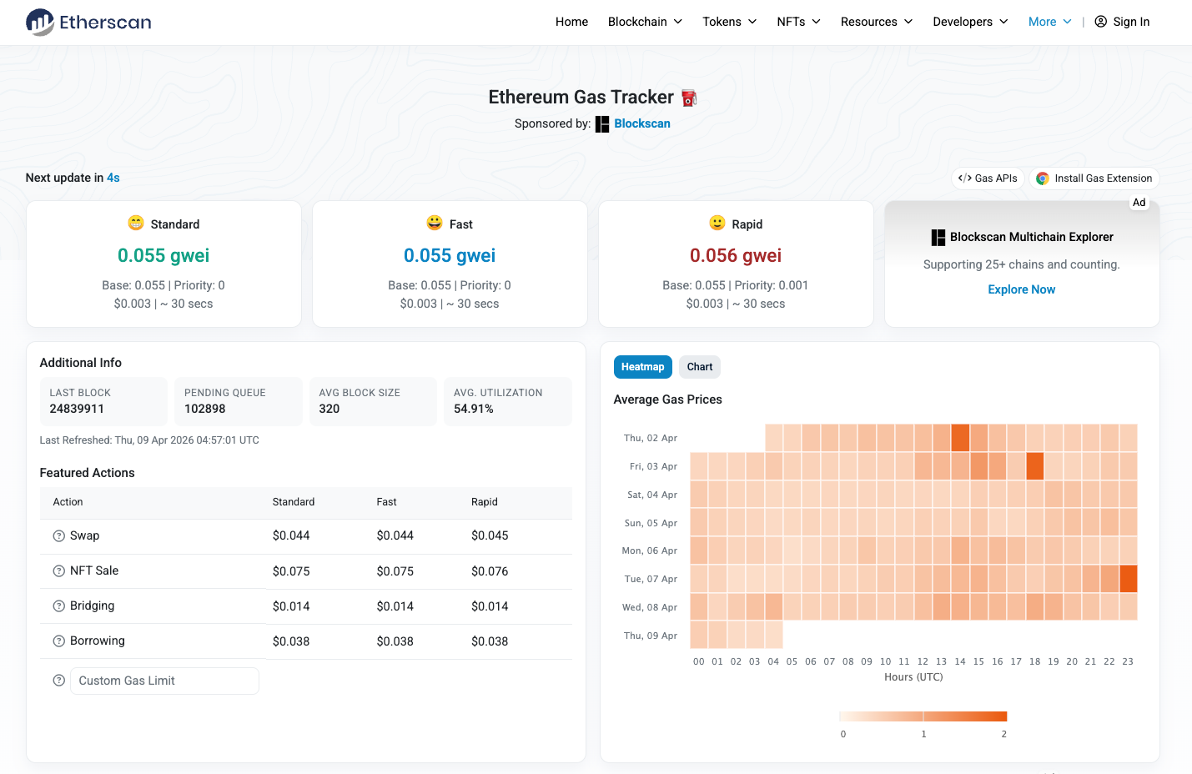The width and height of the screenshot is (1192, 774).
Task: Open the Developers menu item
Action: tap(970, 22)
